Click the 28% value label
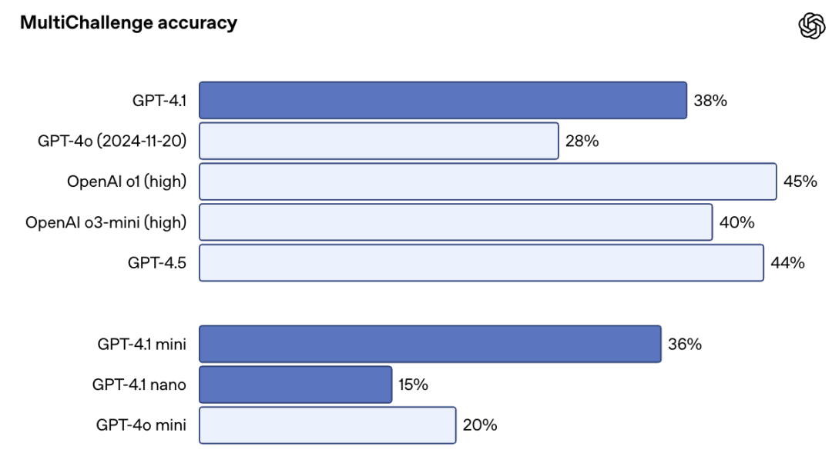 click(582, 141)
